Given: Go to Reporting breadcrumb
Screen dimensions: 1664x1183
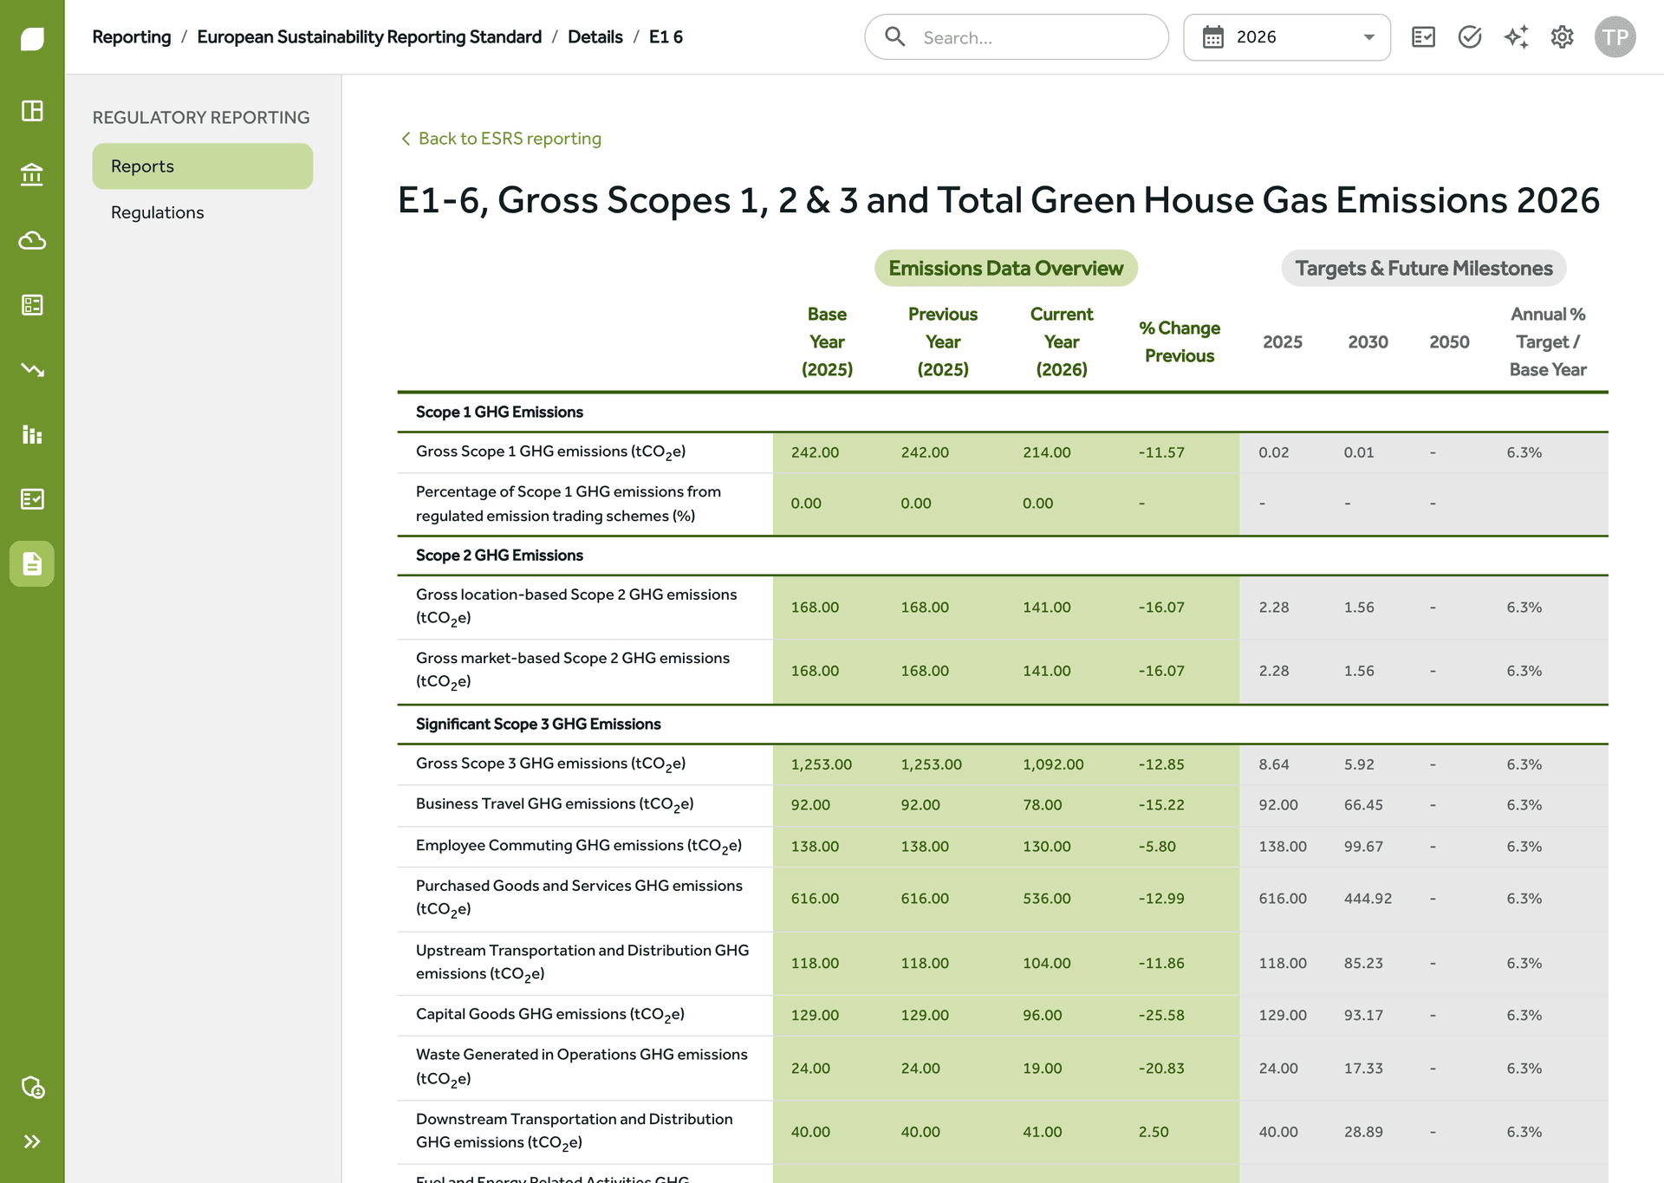Looking at the screenshot, I should pos(132,37).
